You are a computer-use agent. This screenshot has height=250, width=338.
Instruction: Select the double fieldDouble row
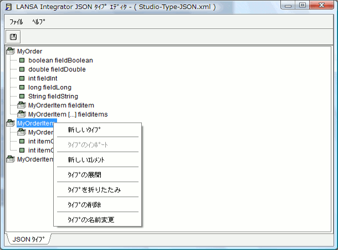click(57, 69)
